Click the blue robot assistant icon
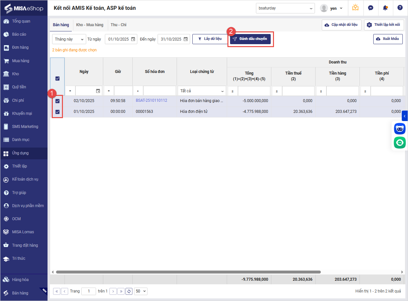The height and width of the screenshot is (301, 408). pos(399,129)
